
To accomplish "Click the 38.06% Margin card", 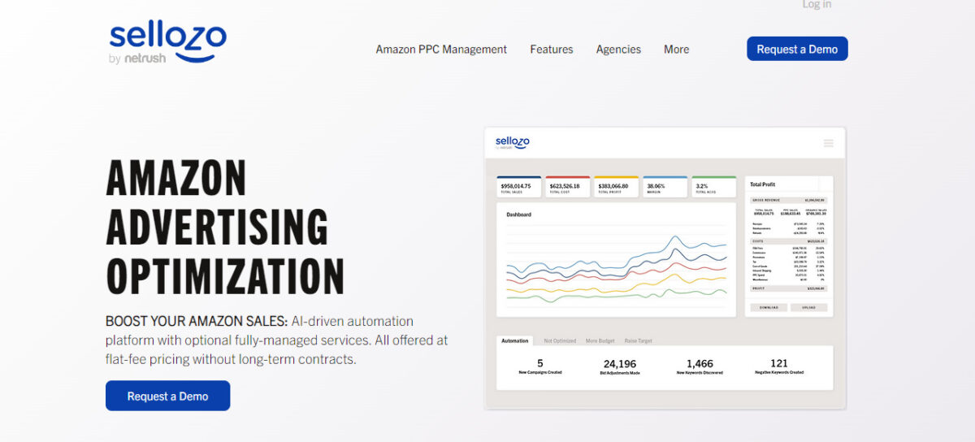I will point(665,187).
